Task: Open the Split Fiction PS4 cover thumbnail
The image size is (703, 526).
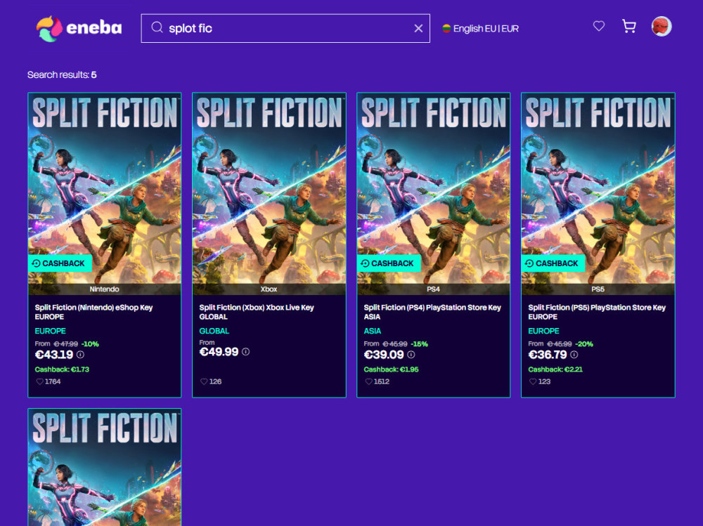Action: tap(433, 194)
